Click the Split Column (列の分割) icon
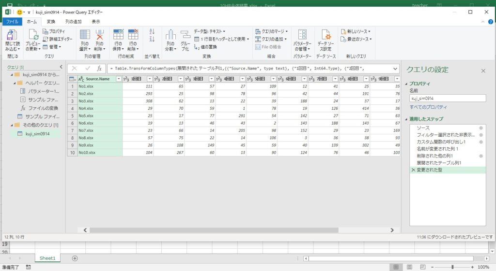This screenshot has width=496, height=271. coord(170,35)
